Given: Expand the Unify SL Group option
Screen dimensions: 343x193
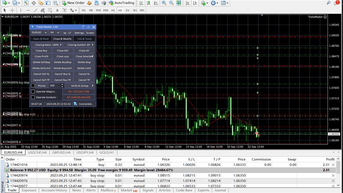Looking at the screenshot, I should [80, 85].
